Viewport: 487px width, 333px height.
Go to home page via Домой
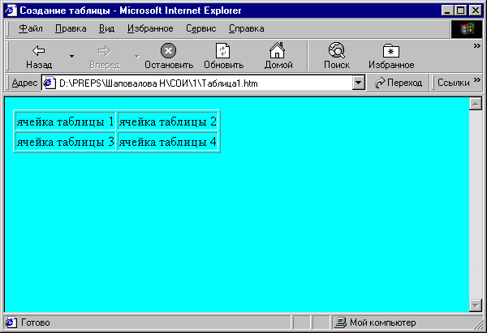pyautogui.click(x=278, y=57)
